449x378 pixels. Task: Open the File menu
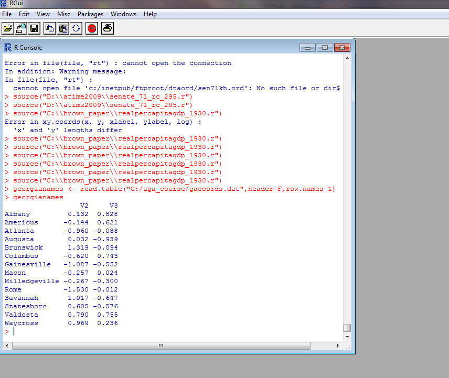[7, 14]
